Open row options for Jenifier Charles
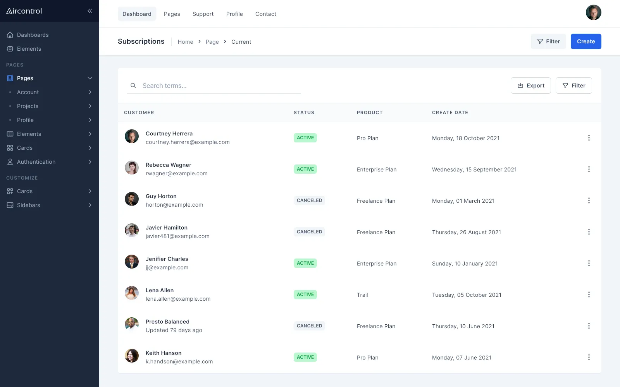The width and height of the screenshot is (620, 387). click(589, 263)
